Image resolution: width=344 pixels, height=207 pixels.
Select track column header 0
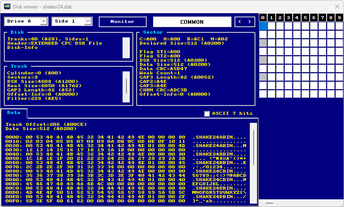click(x=263, y=17)
